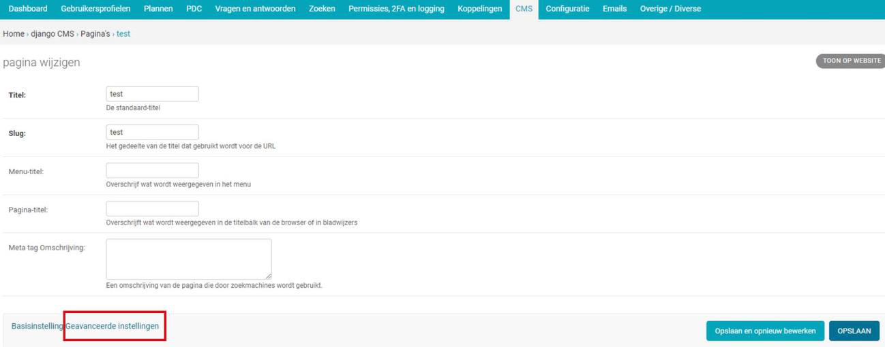This screenshot has width=885, height=347.
Task: Open the Overige / Diverse menu
Action: click(x=670, y=9)
